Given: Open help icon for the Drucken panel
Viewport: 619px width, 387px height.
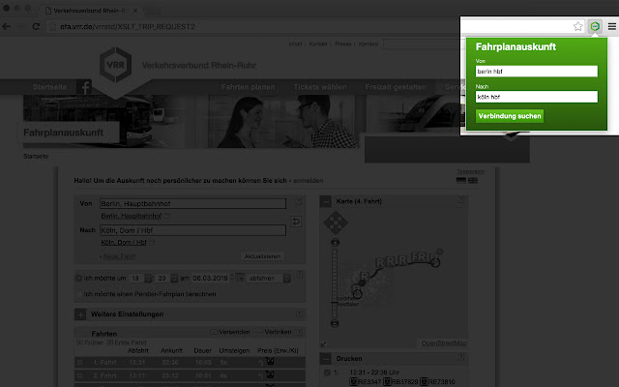Looking at the screenshot, I should coord(460,357).
